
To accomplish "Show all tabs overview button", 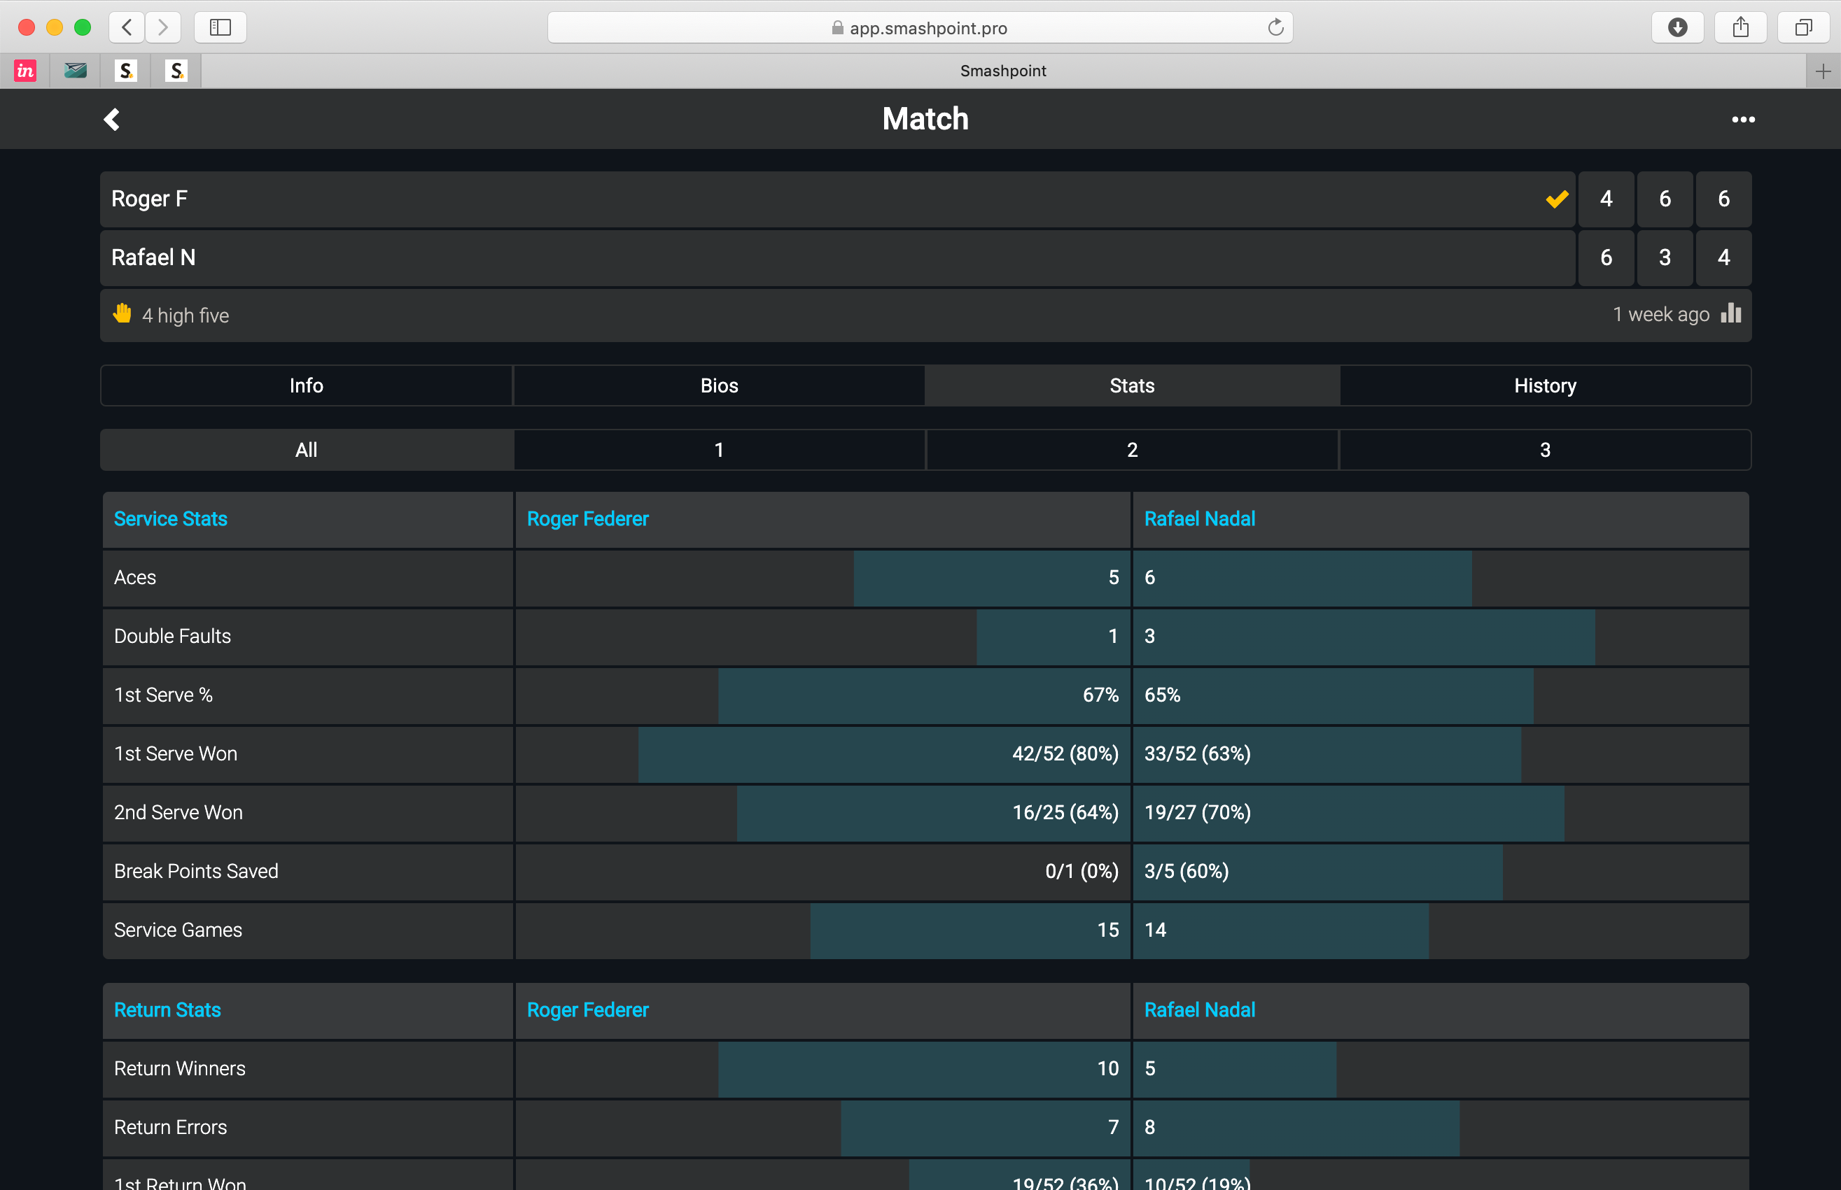I will click(1803, 28).
